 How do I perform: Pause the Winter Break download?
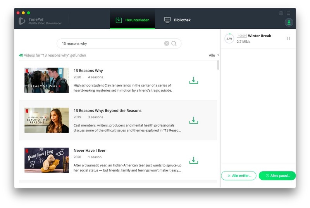click(289, 38)
